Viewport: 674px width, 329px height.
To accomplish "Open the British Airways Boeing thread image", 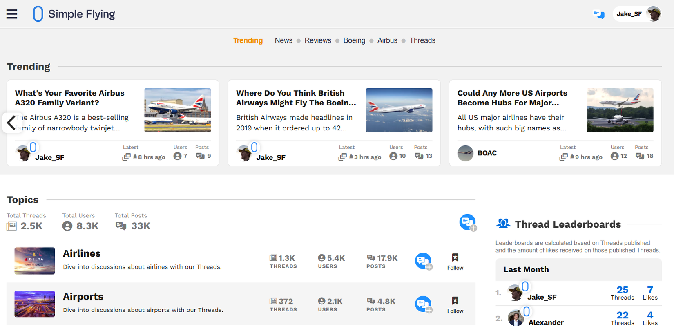I will click(x=399, y=110).
